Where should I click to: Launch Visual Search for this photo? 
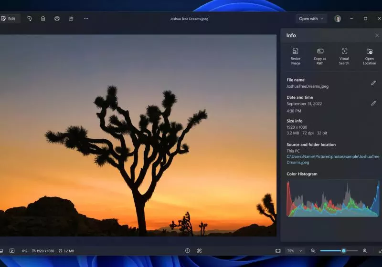tap(344, 56)
